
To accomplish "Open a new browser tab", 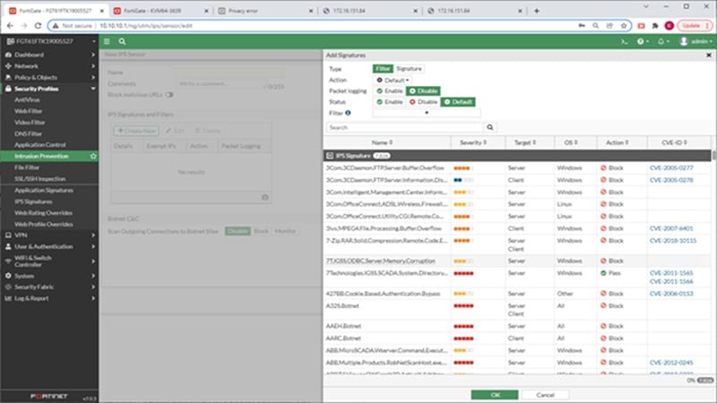I will [x=536, y=11].
